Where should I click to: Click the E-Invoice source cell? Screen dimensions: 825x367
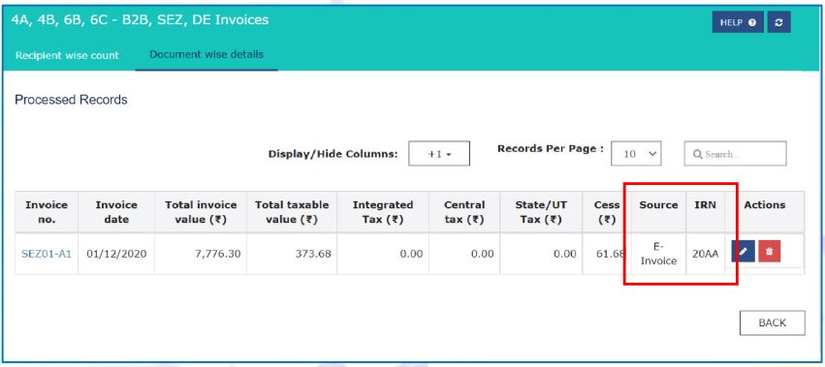pyautogui.click(x=658, y=254)
